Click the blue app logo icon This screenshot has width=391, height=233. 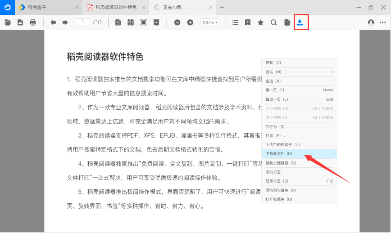[x=8, y=8]
